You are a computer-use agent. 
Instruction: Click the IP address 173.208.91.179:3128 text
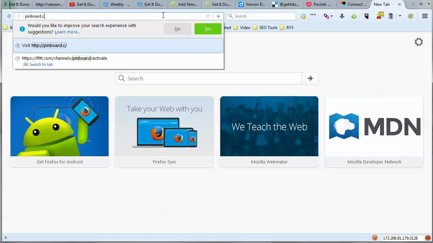(x=400, y=238)
